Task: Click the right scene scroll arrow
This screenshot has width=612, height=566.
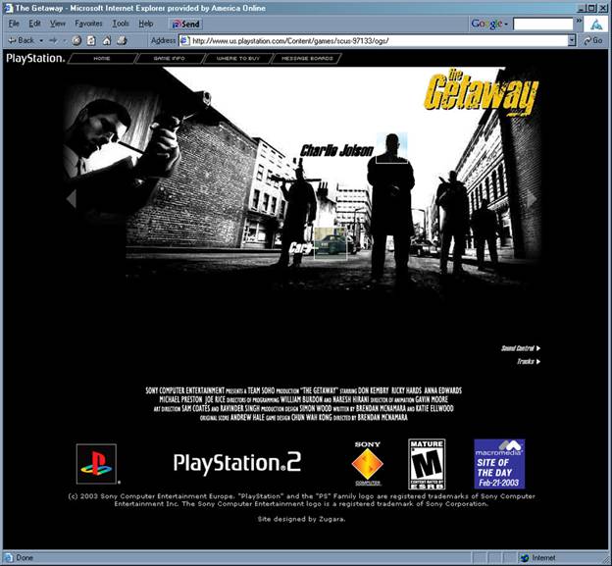Action: coord(532,199)
